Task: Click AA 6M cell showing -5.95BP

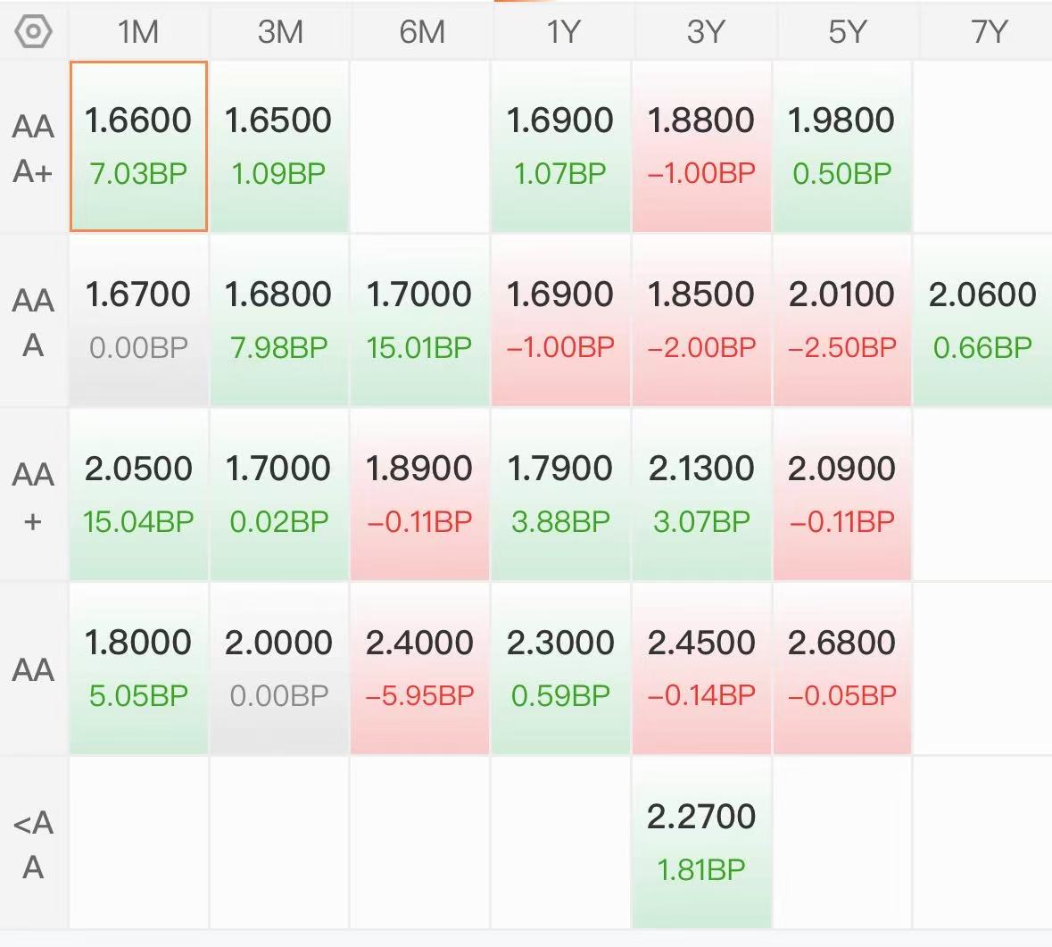Action: (x=420, y=669)
